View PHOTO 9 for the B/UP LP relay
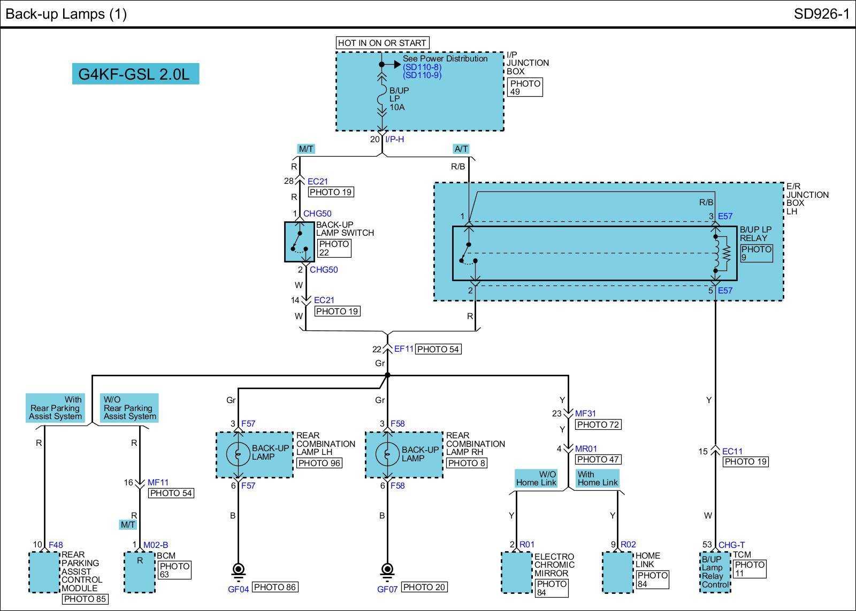Image resolution: width=856 pixels, height=611 pixels. pyautogui.click(x=756, y=253)
